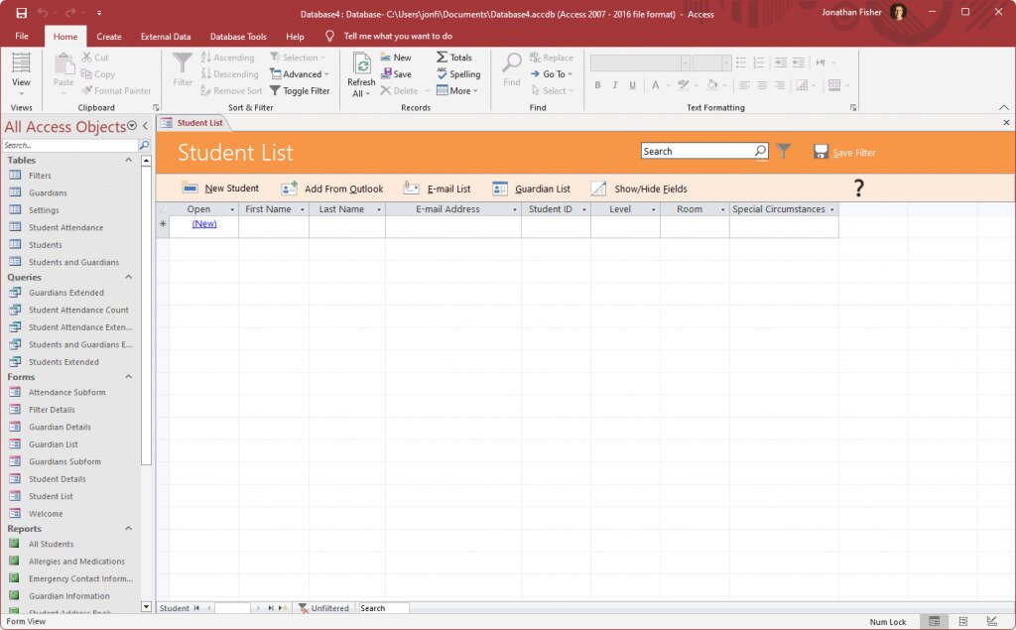Open the First Name column dropdown

tap(304, 209)
